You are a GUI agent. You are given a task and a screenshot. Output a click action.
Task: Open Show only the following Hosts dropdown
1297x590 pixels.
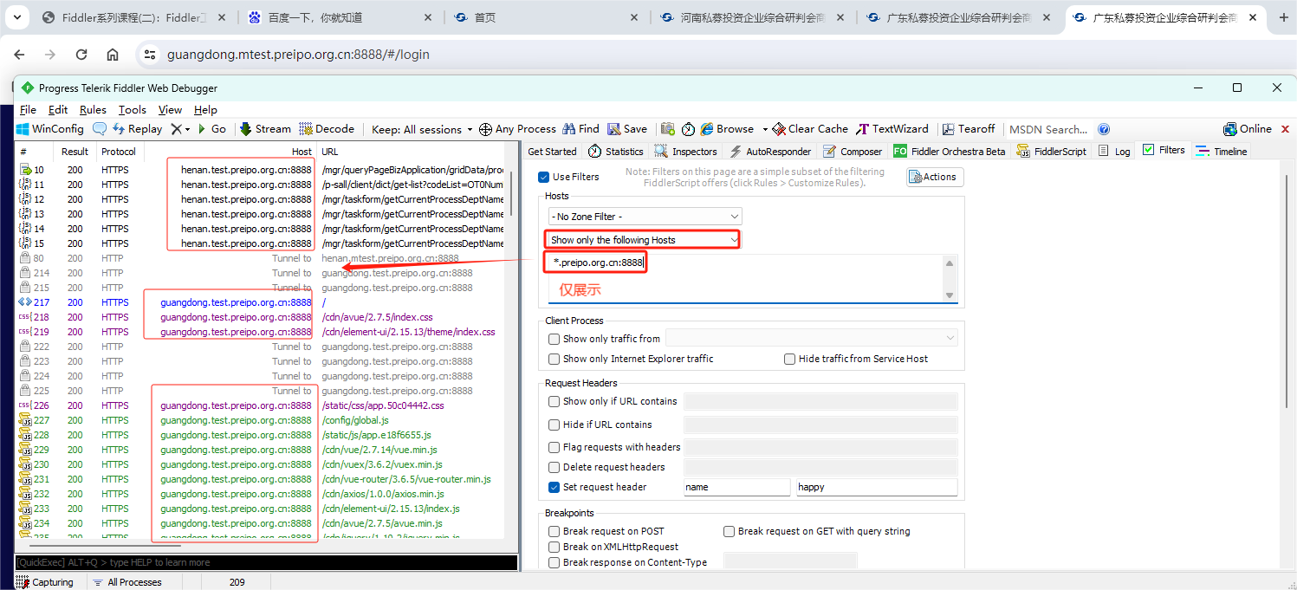point(642,240)
